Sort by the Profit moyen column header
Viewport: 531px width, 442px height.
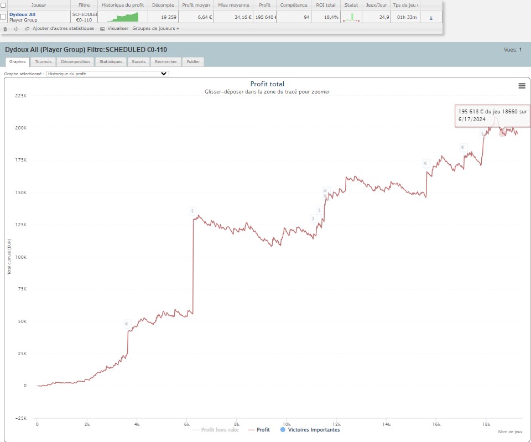click(x=196, y=5)
